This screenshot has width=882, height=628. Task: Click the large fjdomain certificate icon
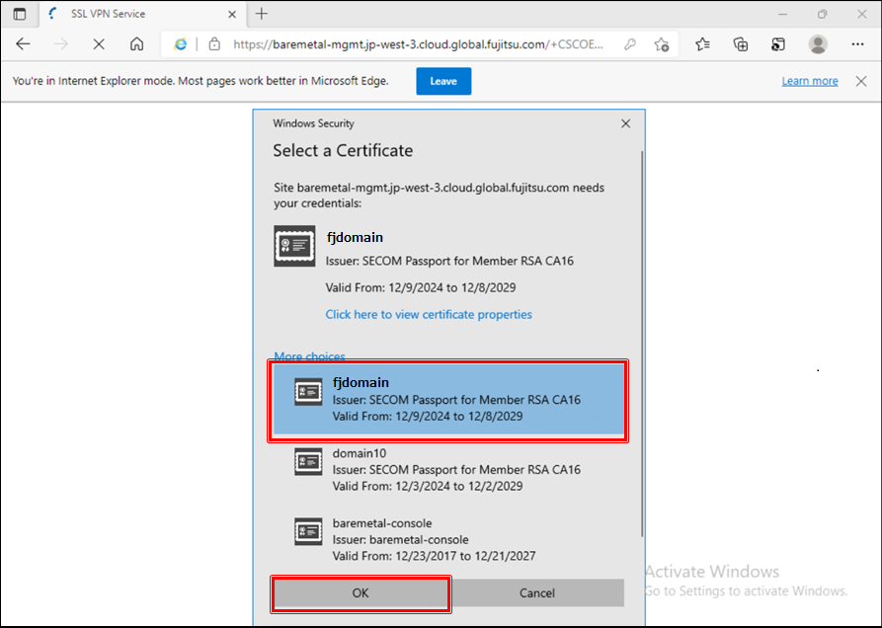click(294, 246)
